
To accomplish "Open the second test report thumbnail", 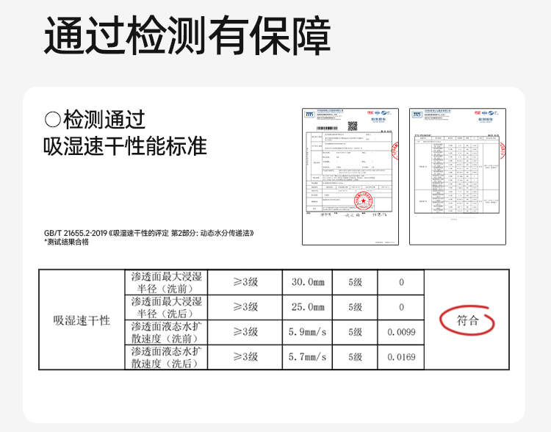I will click(458, 176).
